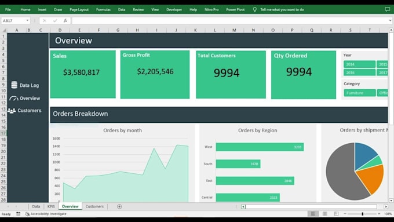Image resolution: width=394 pixels, height=222 pixels.
Task: Open the Data ribbon tab
Action: pyautogui.click(x=122, y=9)
